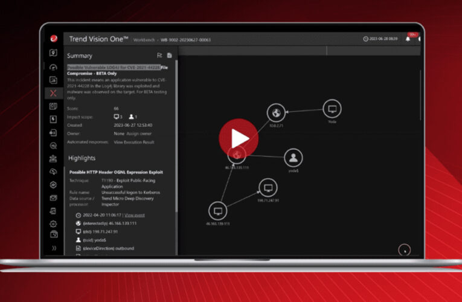Click Possible HTTP Header OGNL Expression Exploit

click(116, 172)
